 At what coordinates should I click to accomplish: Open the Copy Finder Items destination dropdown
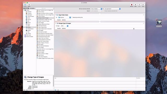64,17
